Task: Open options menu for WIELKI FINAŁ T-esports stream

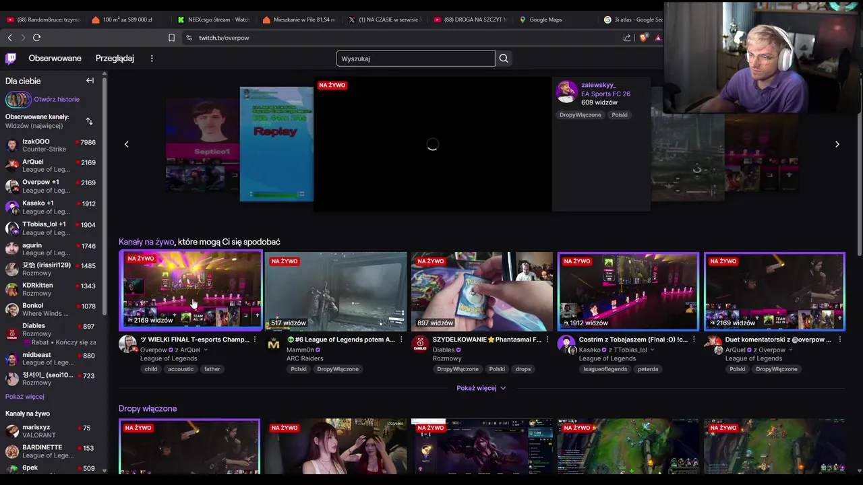Action: point(255,339)
